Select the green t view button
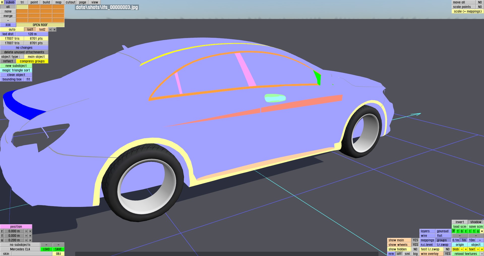484x256 pixels. pos(474,231)
